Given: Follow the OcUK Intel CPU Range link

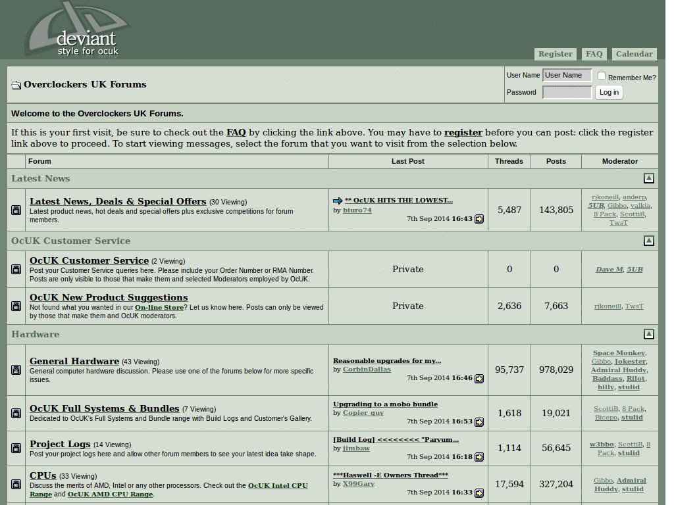Looking at the screenshot, I should click(x=276, y=485).
